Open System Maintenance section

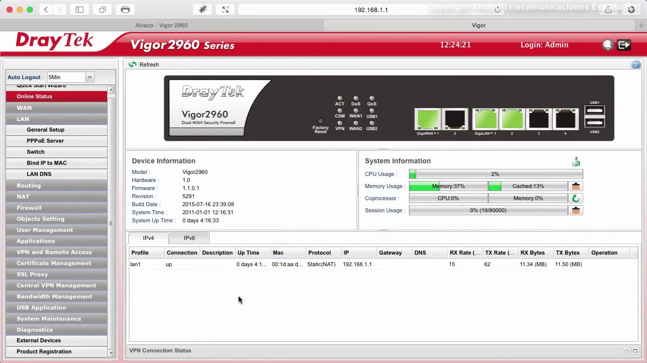pyautogui.click(x=57, y=319)
